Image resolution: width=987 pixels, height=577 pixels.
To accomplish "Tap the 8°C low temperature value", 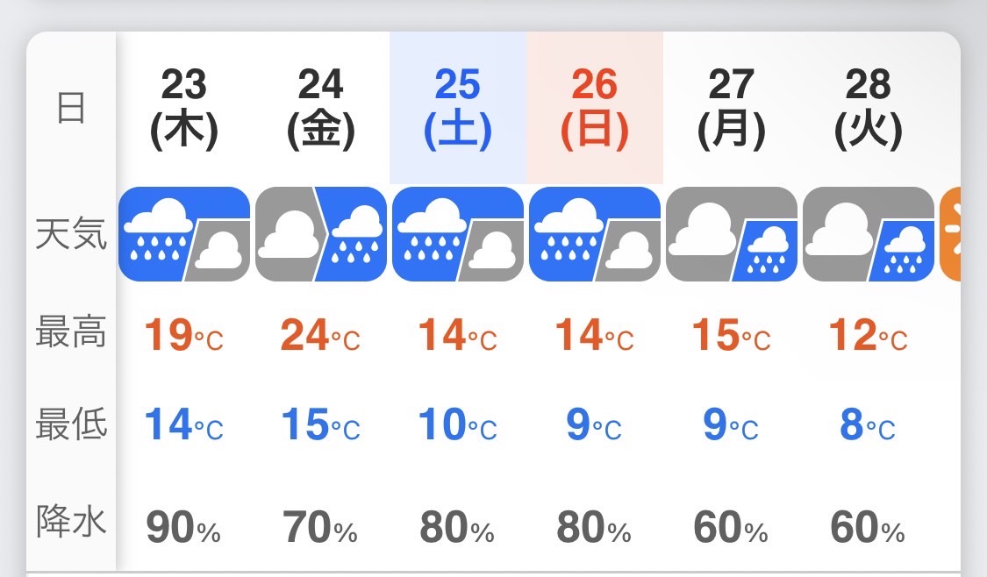I will [868, 425].
